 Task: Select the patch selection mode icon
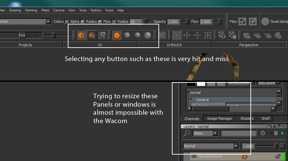(x=92, y=35)
